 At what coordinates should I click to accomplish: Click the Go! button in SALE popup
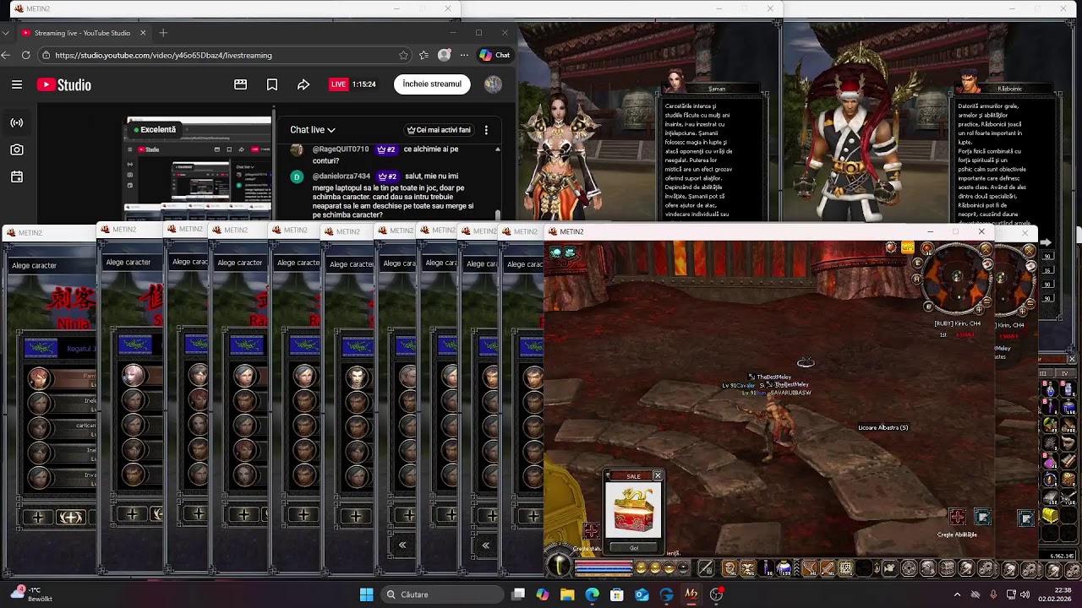633,547
